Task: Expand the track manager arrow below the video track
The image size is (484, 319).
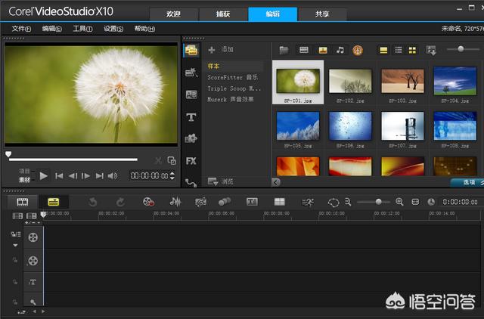Action: coord(15,246)
